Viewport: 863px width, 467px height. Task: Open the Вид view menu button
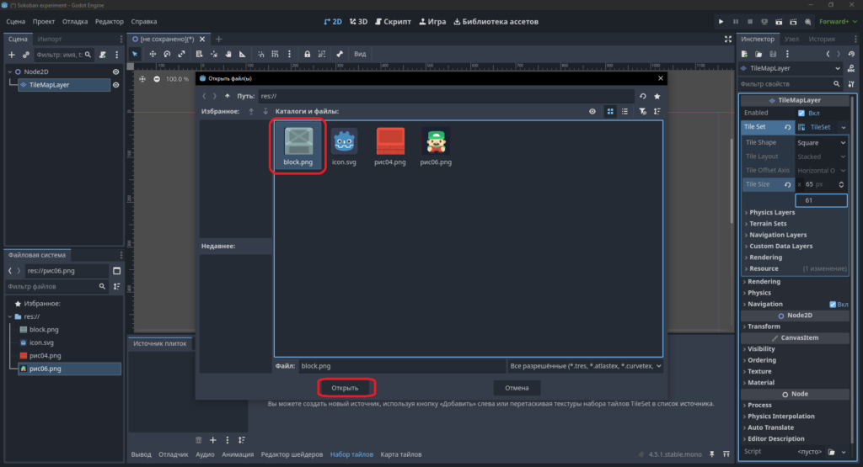tap(360, 54)
